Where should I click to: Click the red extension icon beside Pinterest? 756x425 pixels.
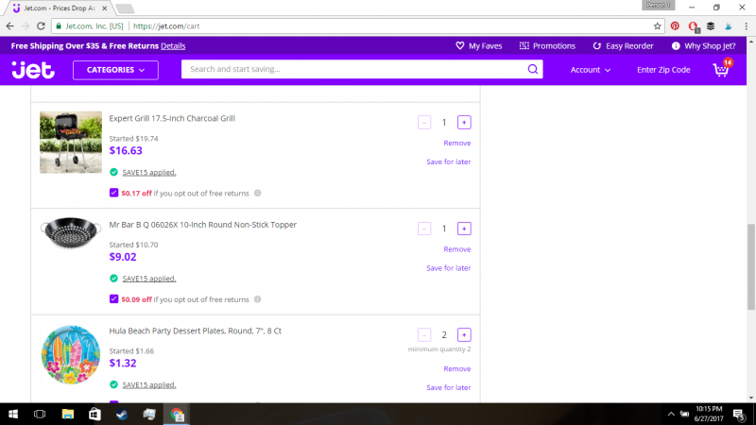tap(694, 26)
